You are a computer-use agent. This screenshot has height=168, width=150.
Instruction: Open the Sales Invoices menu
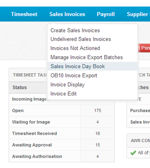click(x=67, y=14)
